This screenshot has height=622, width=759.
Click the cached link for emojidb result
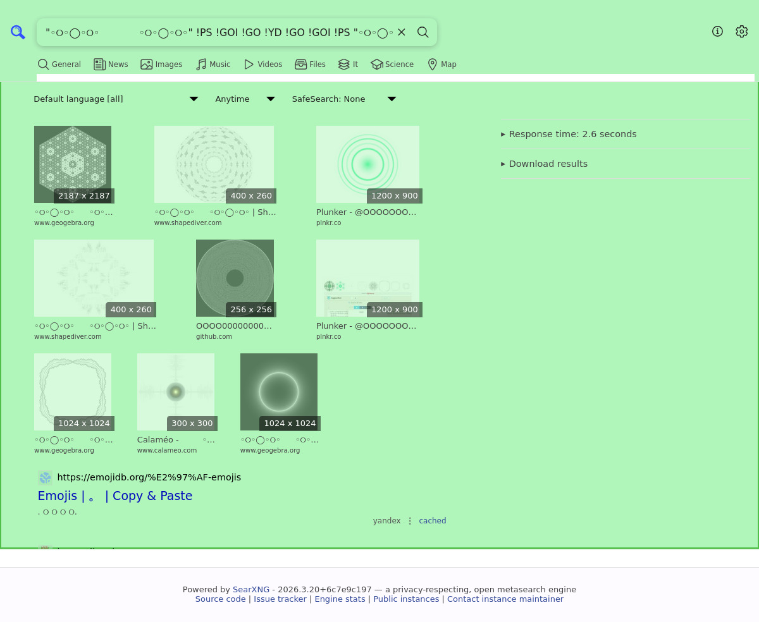pos(432,521)
